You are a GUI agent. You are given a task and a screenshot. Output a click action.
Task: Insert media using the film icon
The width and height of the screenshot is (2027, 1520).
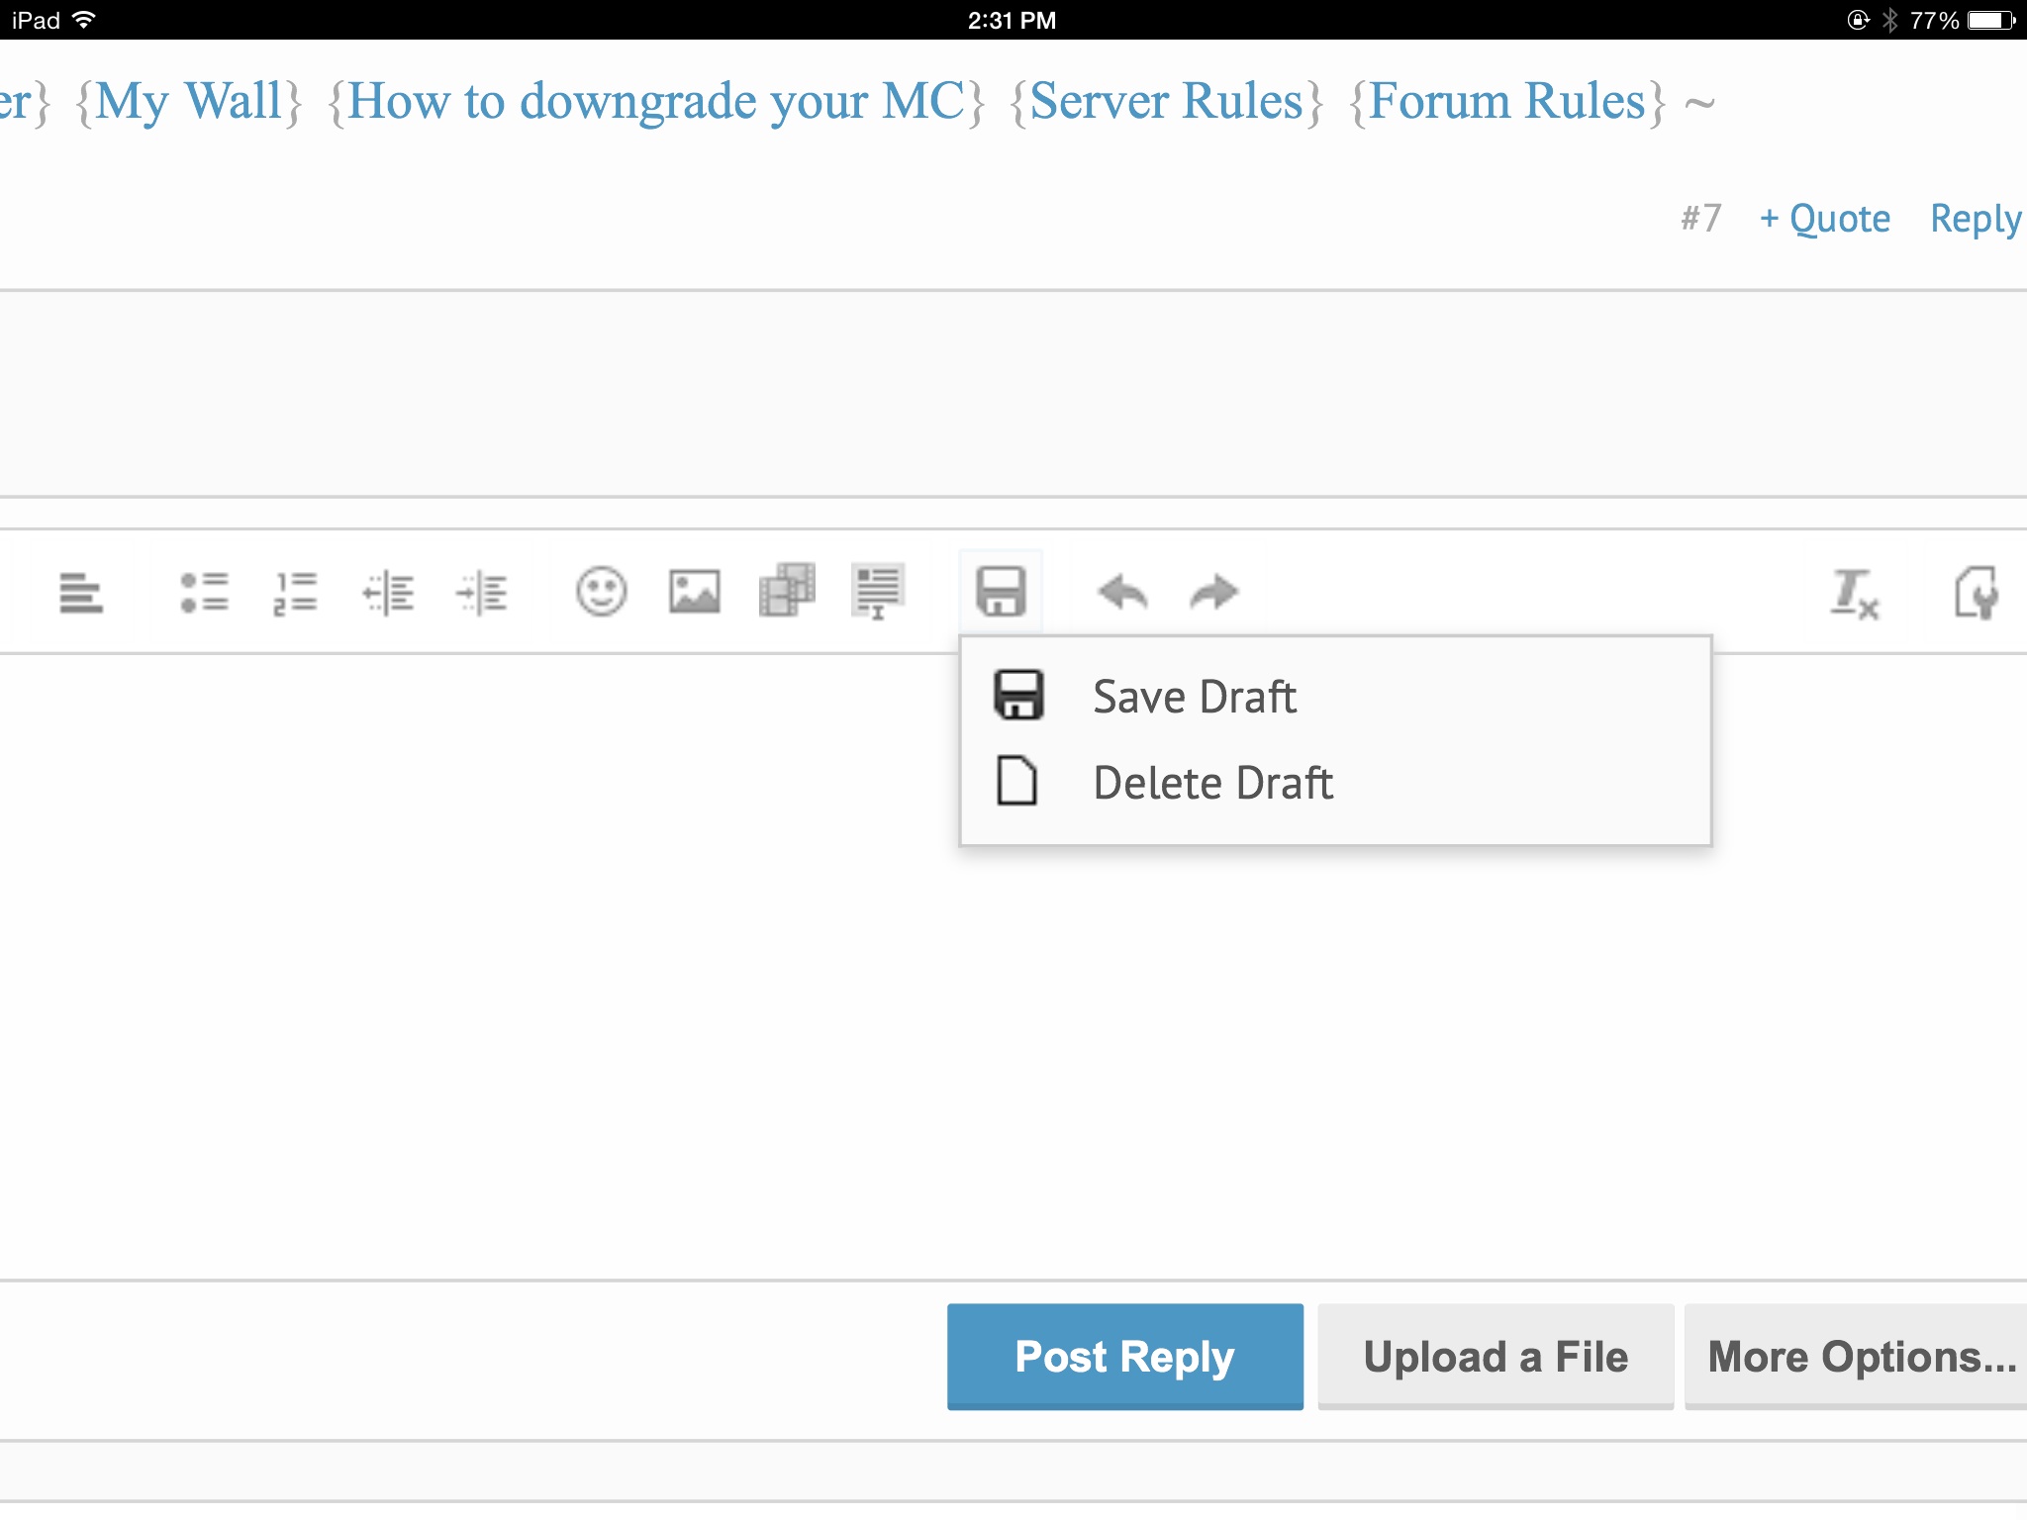point(787,591)
